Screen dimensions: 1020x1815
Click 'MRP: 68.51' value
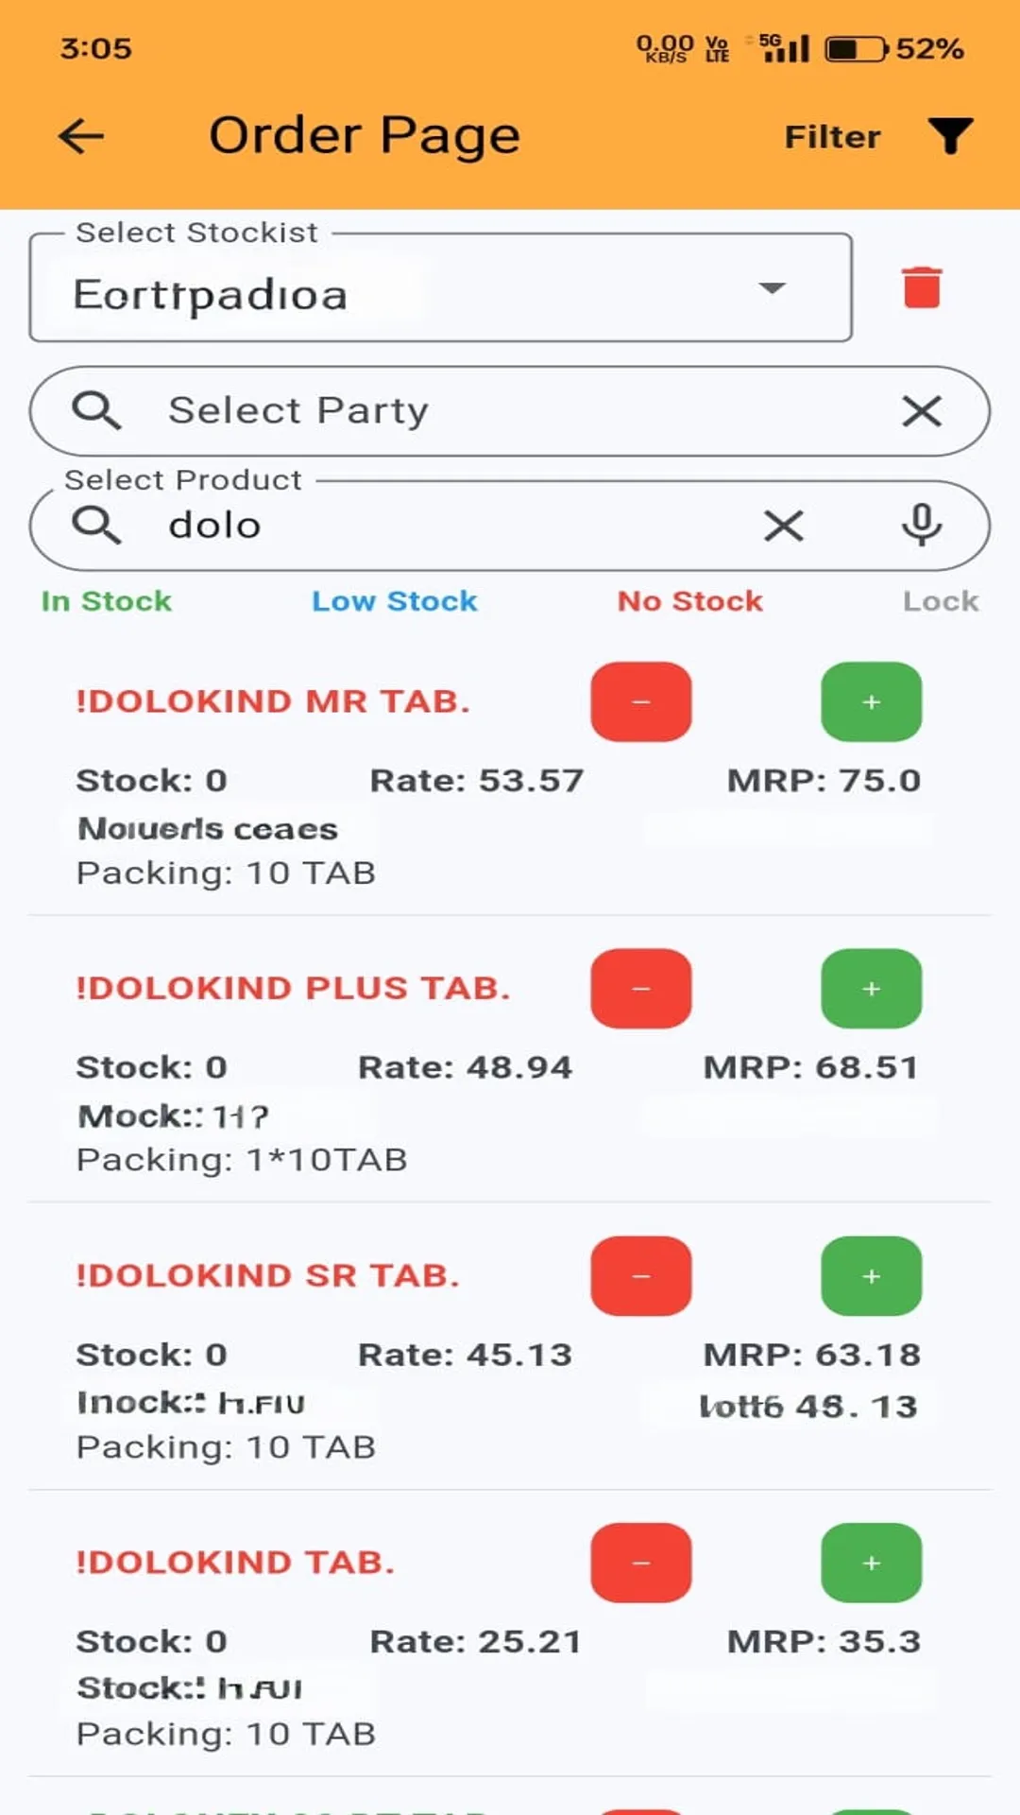tap(811, 1068)
